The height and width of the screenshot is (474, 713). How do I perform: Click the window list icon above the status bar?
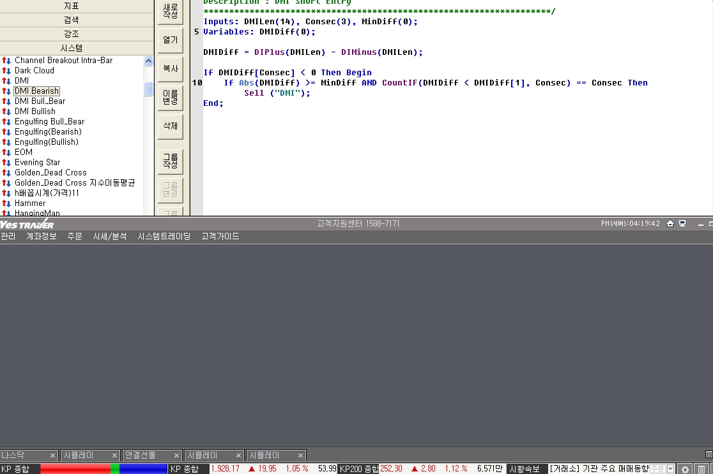[x=708, y=454]
